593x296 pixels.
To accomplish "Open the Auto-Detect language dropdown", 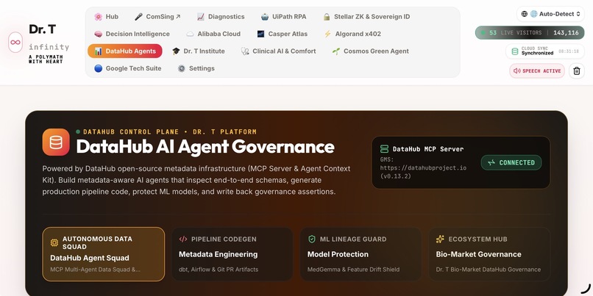I will tap(550, 14).
